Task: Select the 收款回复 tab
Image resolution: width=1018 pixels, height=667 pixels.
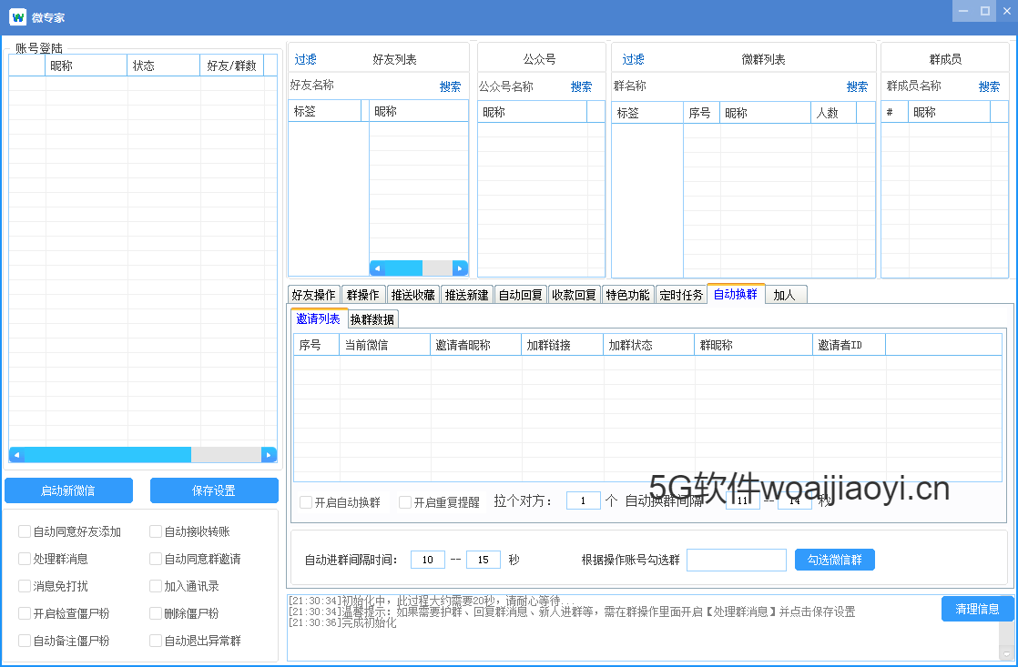Action: click(575, 295)
